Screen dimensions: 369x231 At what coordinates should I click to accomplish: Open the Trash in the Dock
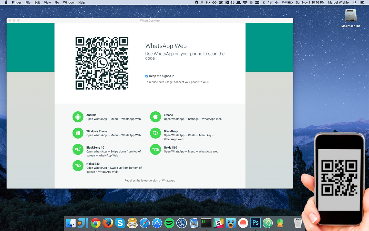(298, 223)
